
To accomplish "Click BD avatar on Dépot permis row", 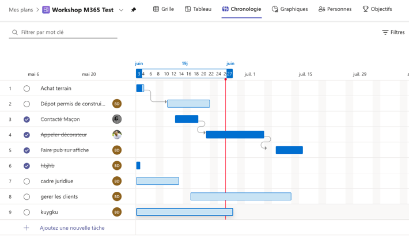I will 117,104.
